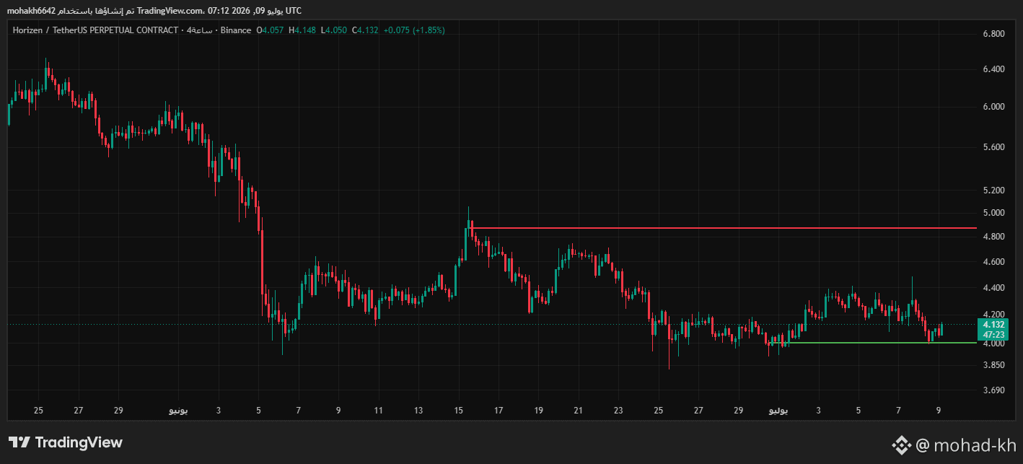
Task: Click the 15 date label on the time axis
Action: pos(459,411)
